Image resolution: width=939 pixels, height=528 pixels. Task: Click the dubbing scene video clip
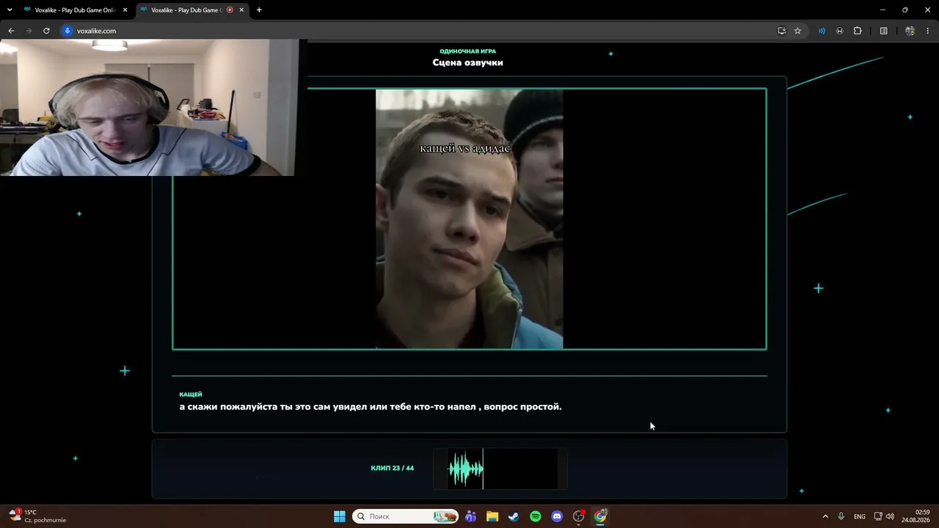(x=469, y=219)
